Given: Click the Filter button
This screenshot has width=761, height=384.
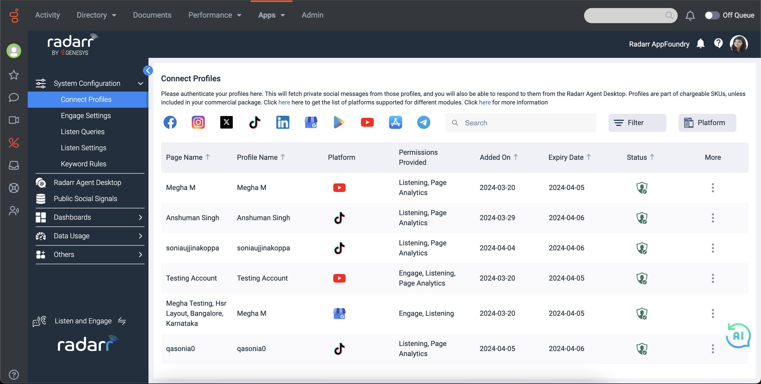Looking at the screenshot, I should (x=637, y=123).
